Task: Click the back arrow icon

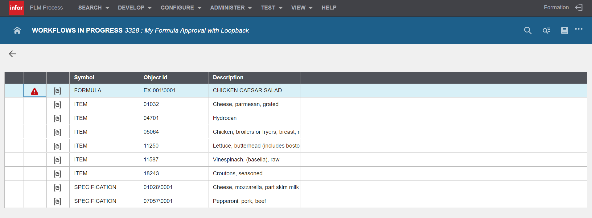Action: tap(13, 54)
